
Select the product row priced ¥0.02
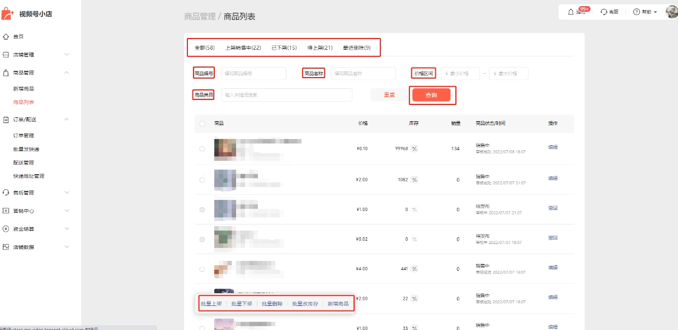[202, 239]
